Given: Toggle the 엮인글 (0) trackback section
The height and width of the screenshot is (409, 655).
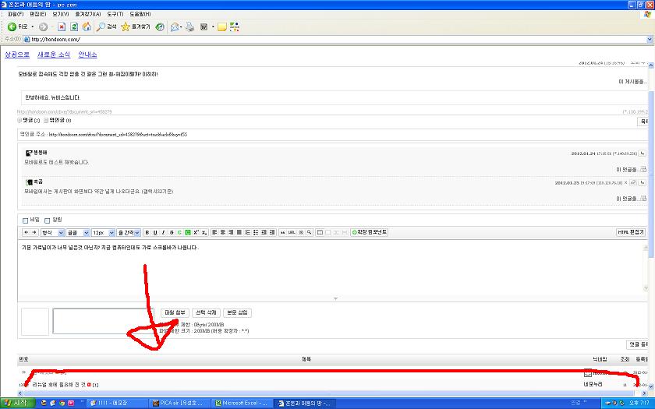Looking at the screenshot, I should (x=58, y=120).
